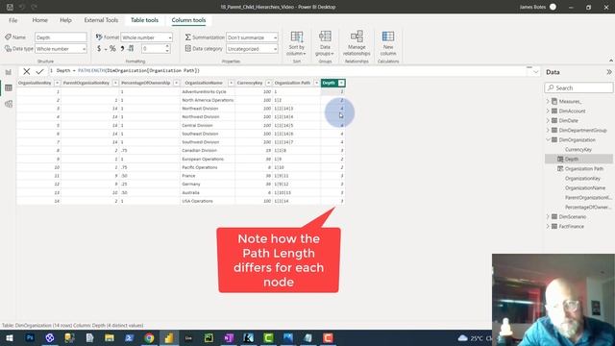Open the ParentOrganizationKey column filter dropdown
The width and height of the screenshot is (615, 346).
(115, 83)
